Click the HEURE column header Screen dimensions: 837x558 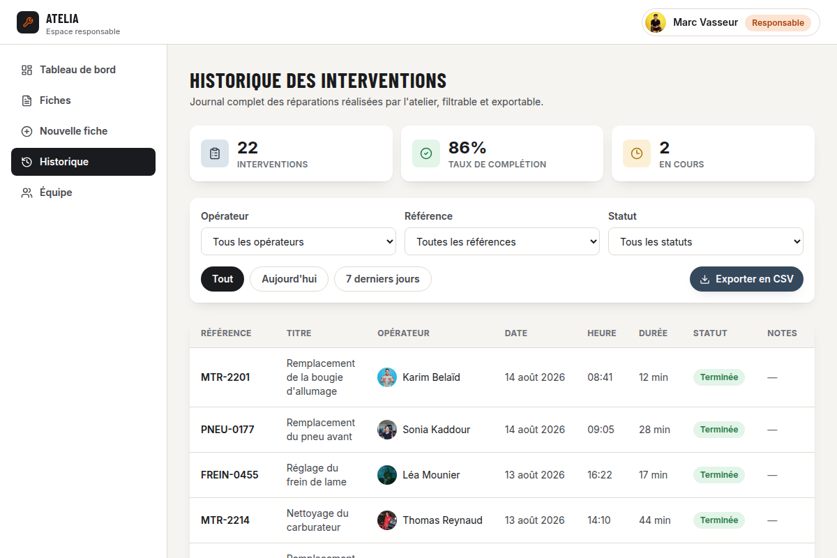click(x=602, y=333)
